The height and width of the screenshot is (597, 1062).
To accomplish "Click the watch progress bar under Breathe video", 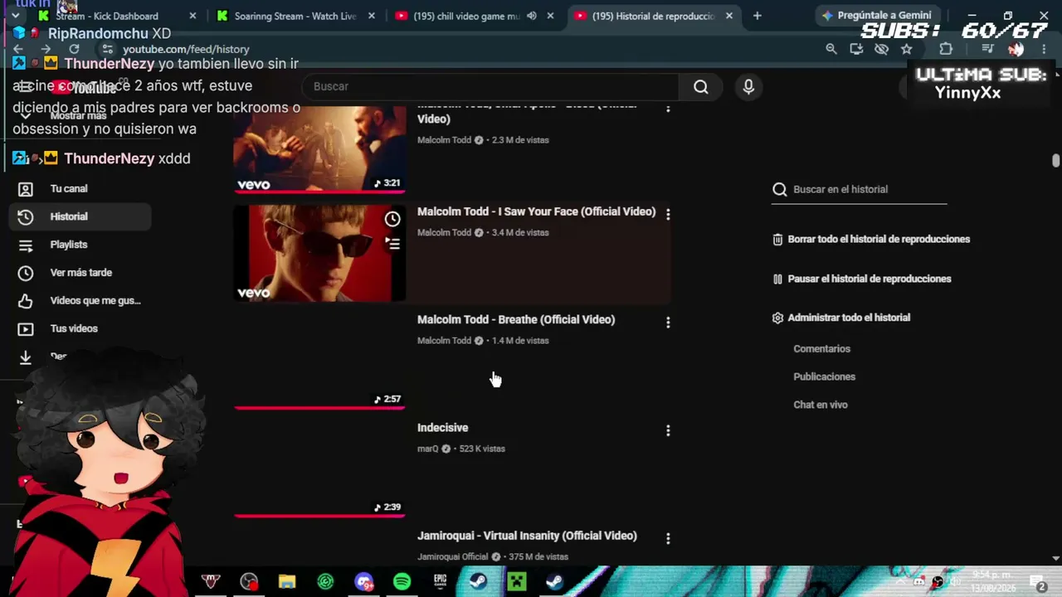I will 319,407.
